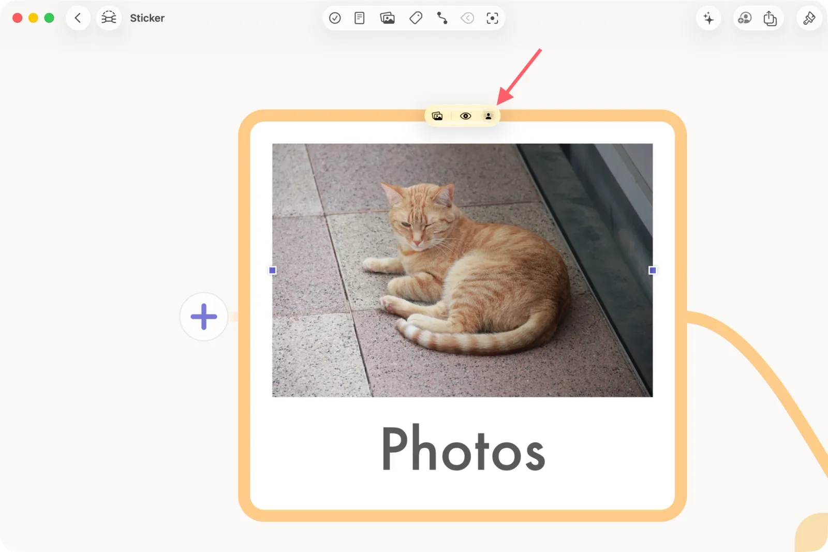Add a note with the note icon
The width and height of the screenshot is (828, 552).
pos(360,18)
